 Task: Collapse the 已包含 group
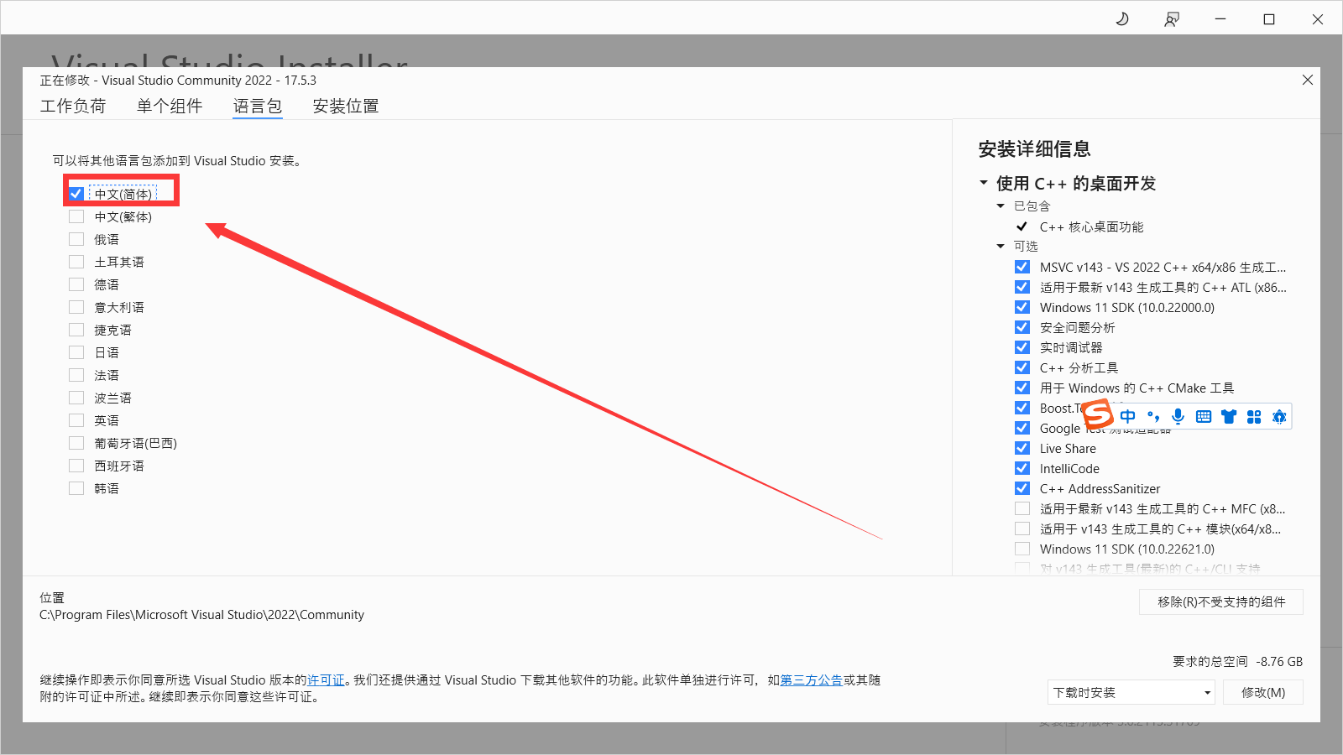1001,206
